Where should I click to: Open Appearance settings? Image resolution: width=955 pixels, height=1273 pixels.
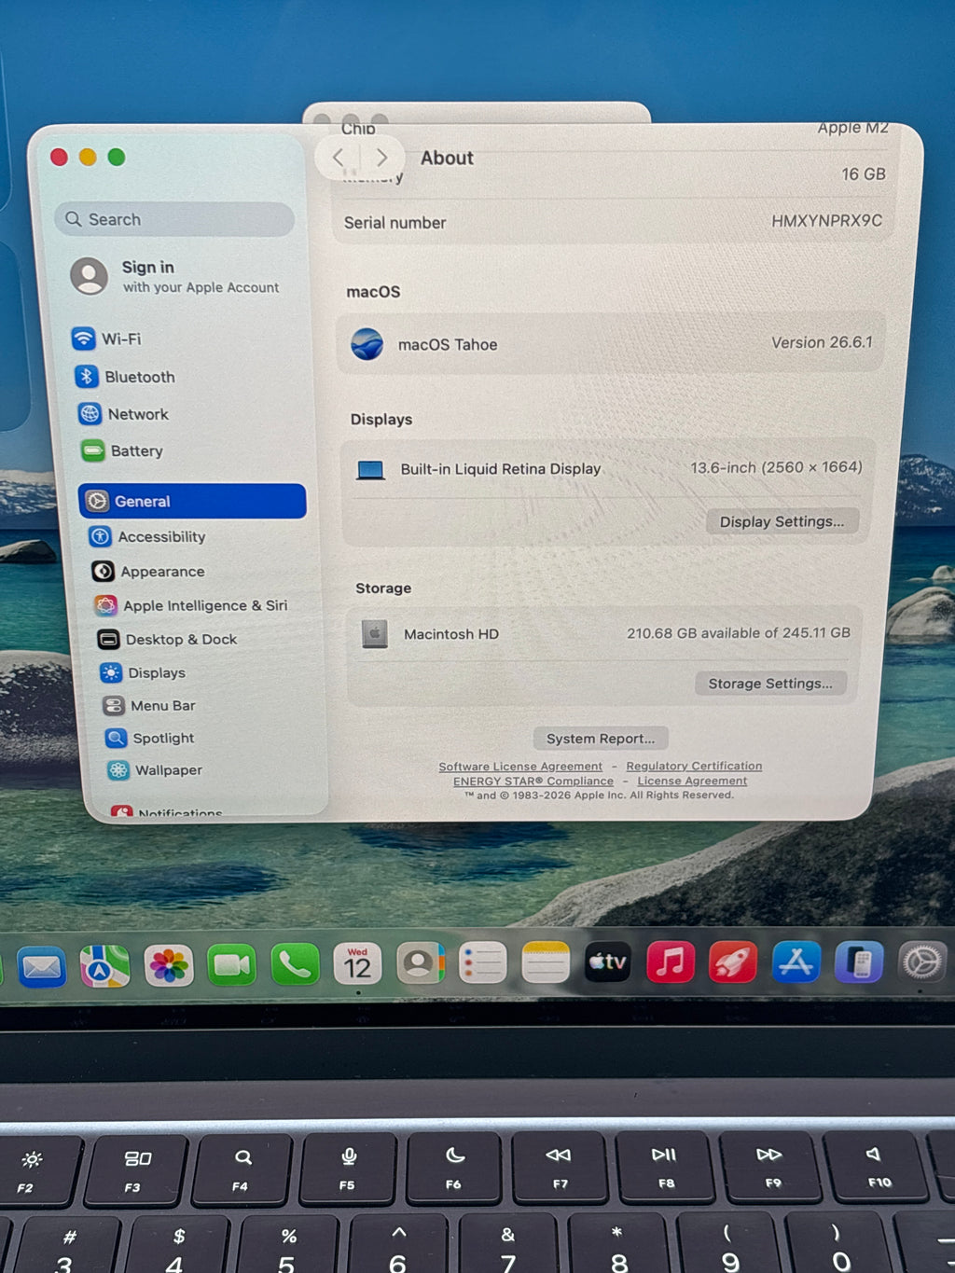click(x=148, y=572)
